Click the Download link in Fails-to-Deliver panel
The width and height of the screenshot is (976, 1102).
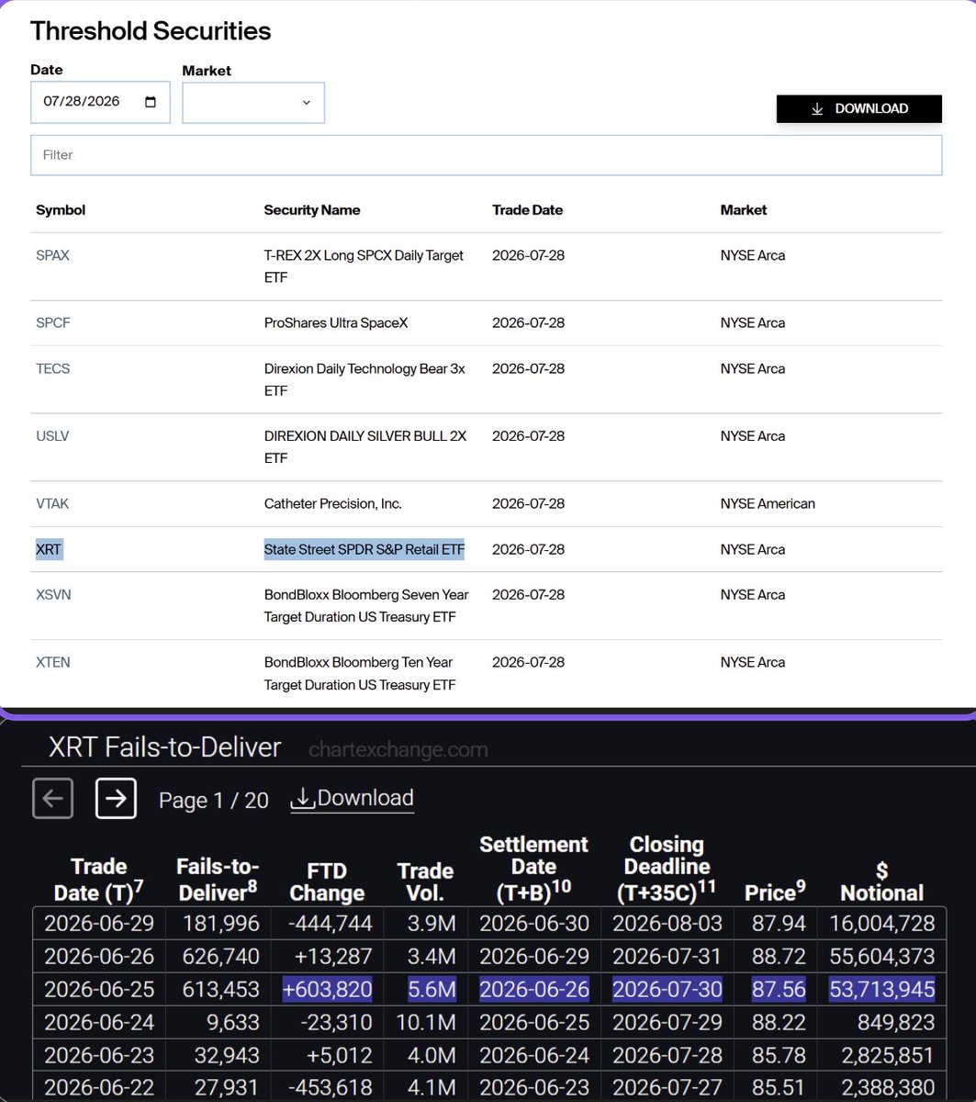[353, 798]
